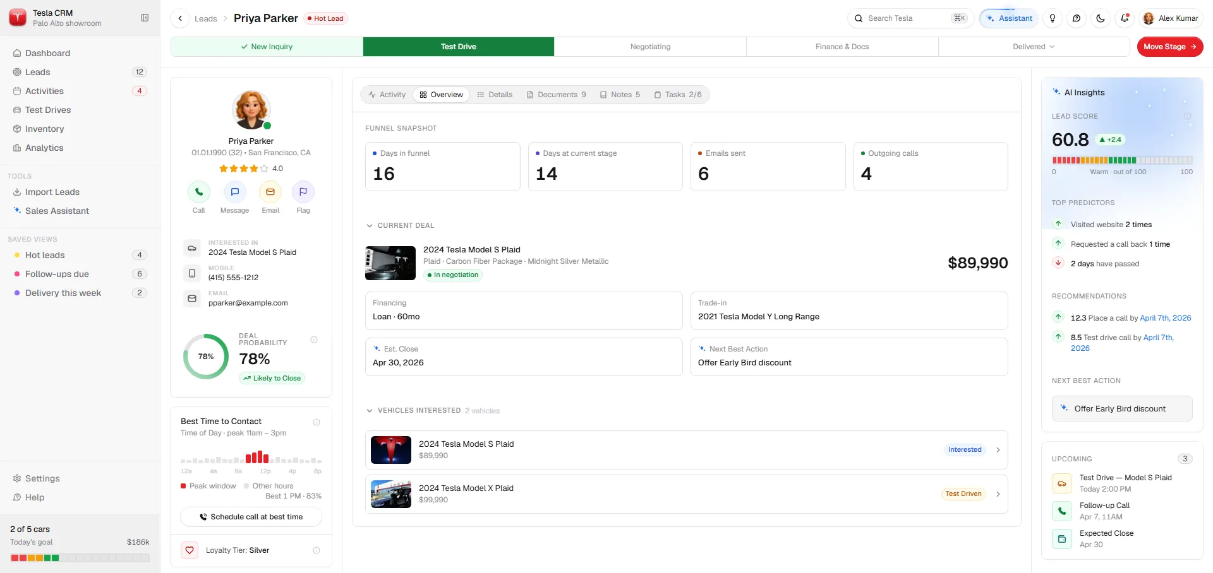Collapse the Current Deal section

click(370, 225)
